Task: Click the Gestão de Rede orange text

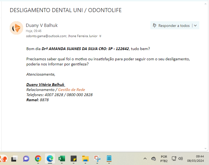Action: pos(71,90)
